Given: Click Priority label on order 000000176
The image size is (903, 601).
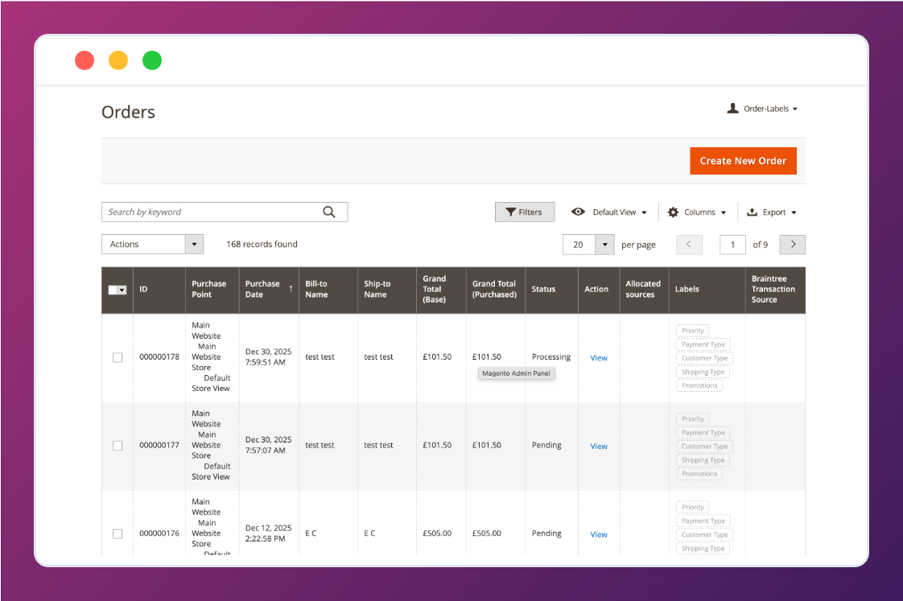Looking at the screenshot, I should click(x=693, y=507).
